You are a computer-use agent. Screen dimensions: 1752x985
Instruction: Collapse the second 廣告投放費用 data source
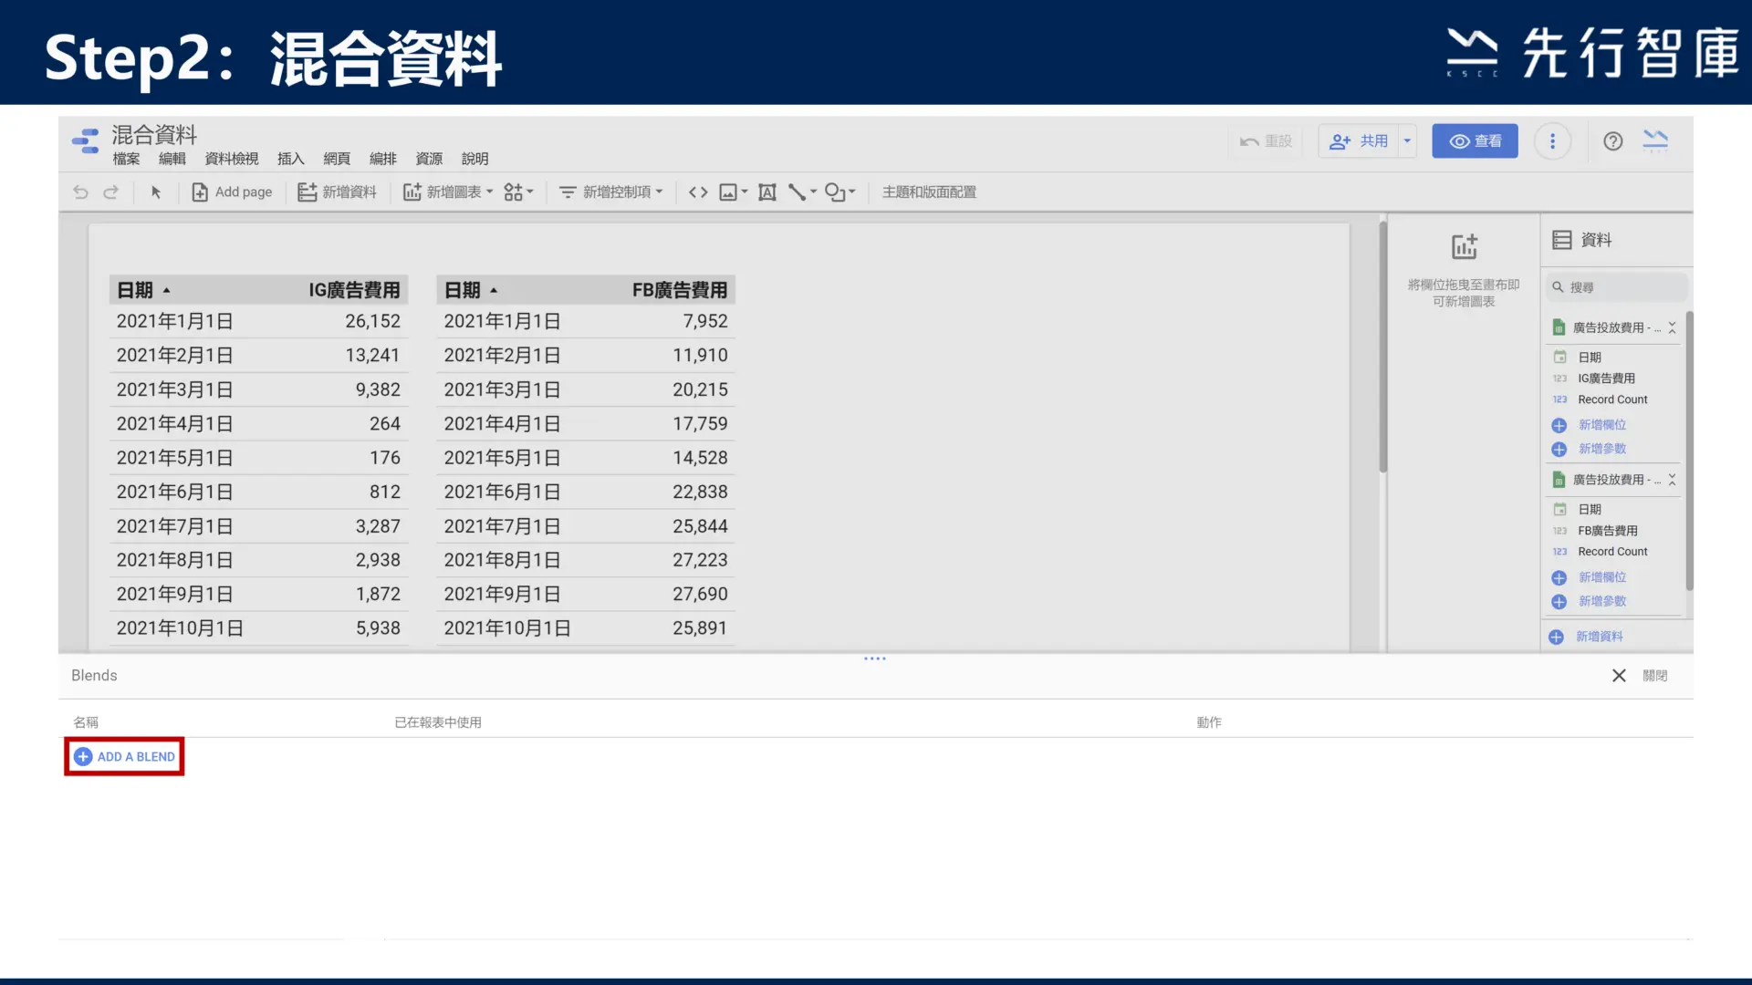(x=1672, y=480)
